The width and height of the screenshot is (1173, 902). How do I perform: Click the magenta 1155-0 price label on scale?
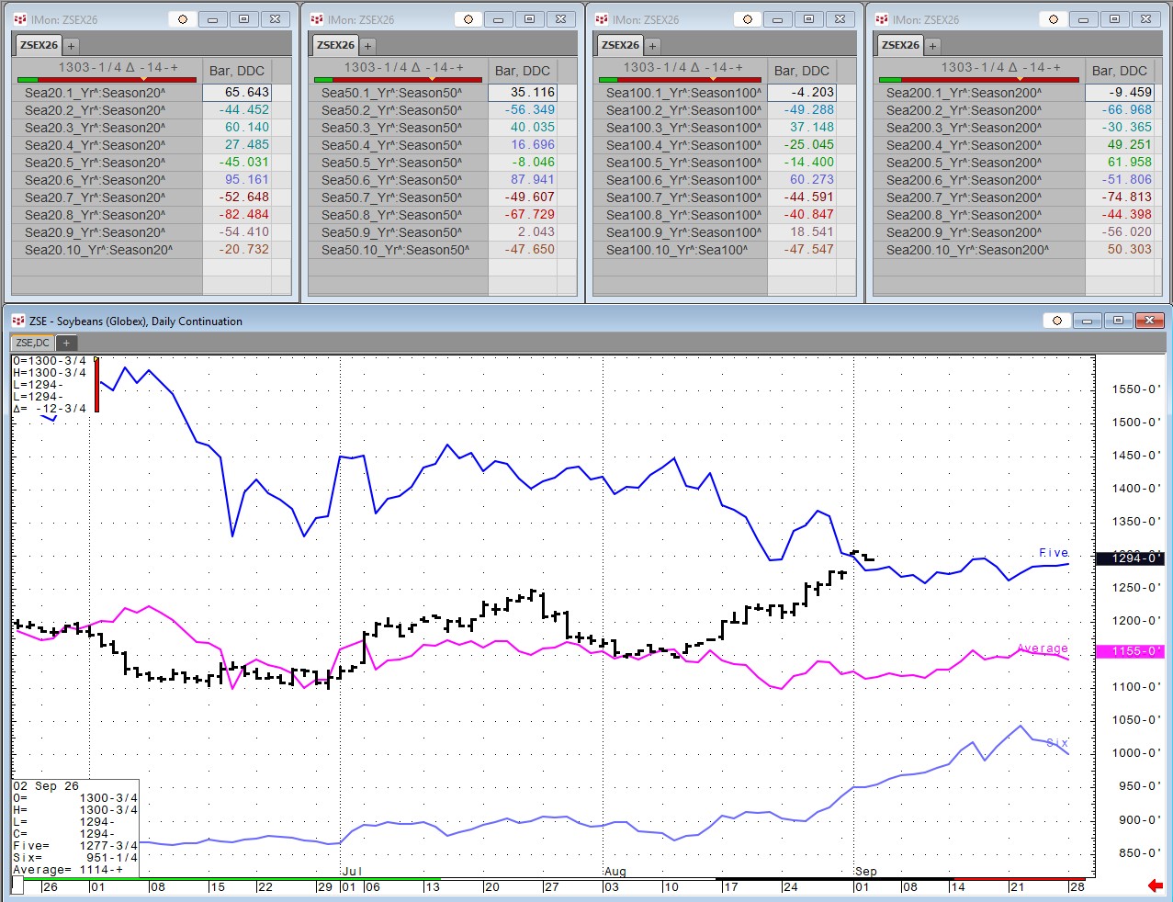1131,651
